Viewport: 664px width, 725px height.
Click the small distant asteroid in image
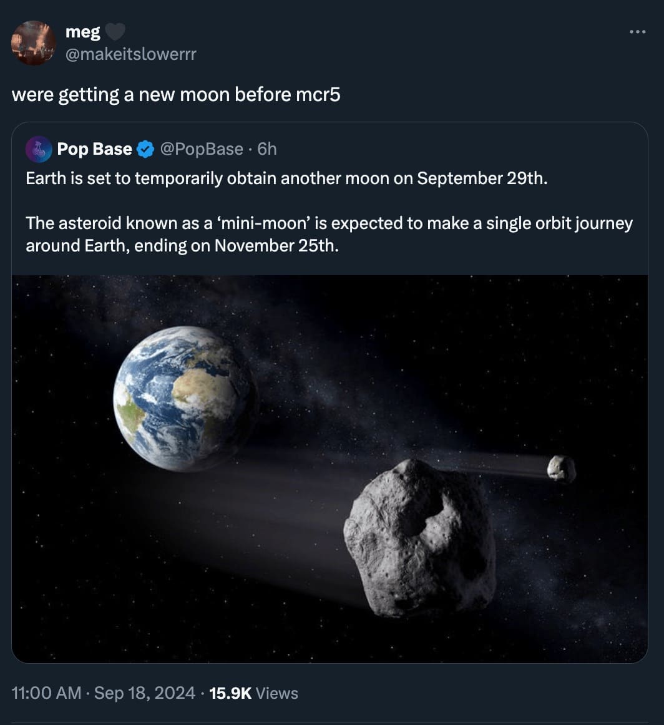(561, 469)
